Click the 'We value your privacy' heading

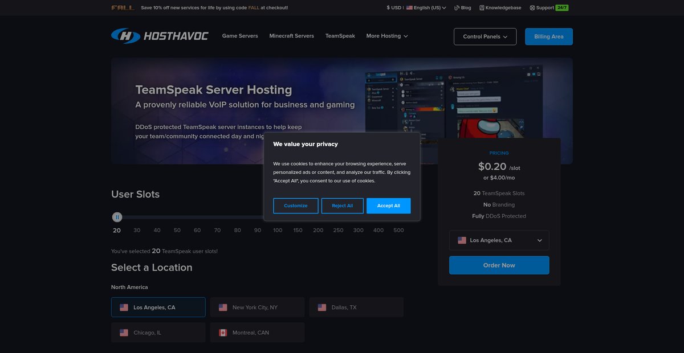pos(306,144)
